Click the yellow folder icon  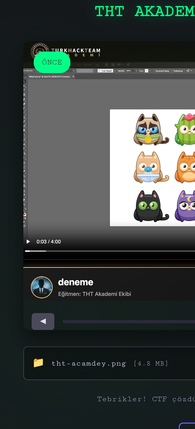pyautogui.click(x=38, y=363)
